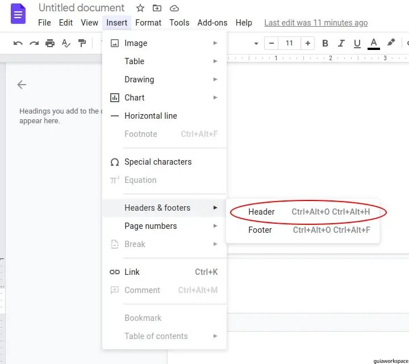Open Special characters dialog
This screenshot has height=364, width=409.
point(164,162)
